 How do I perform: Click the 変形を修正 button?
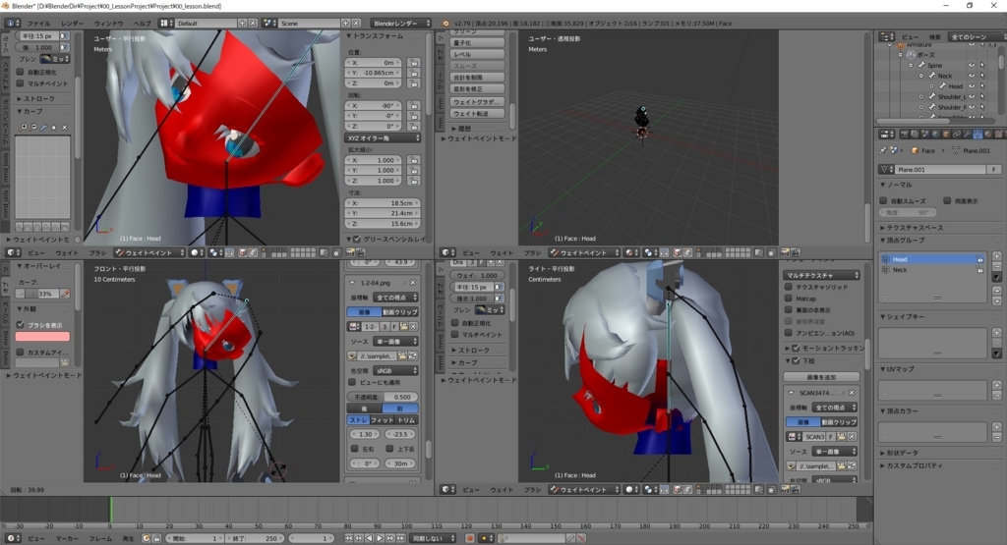pos(477,89)
